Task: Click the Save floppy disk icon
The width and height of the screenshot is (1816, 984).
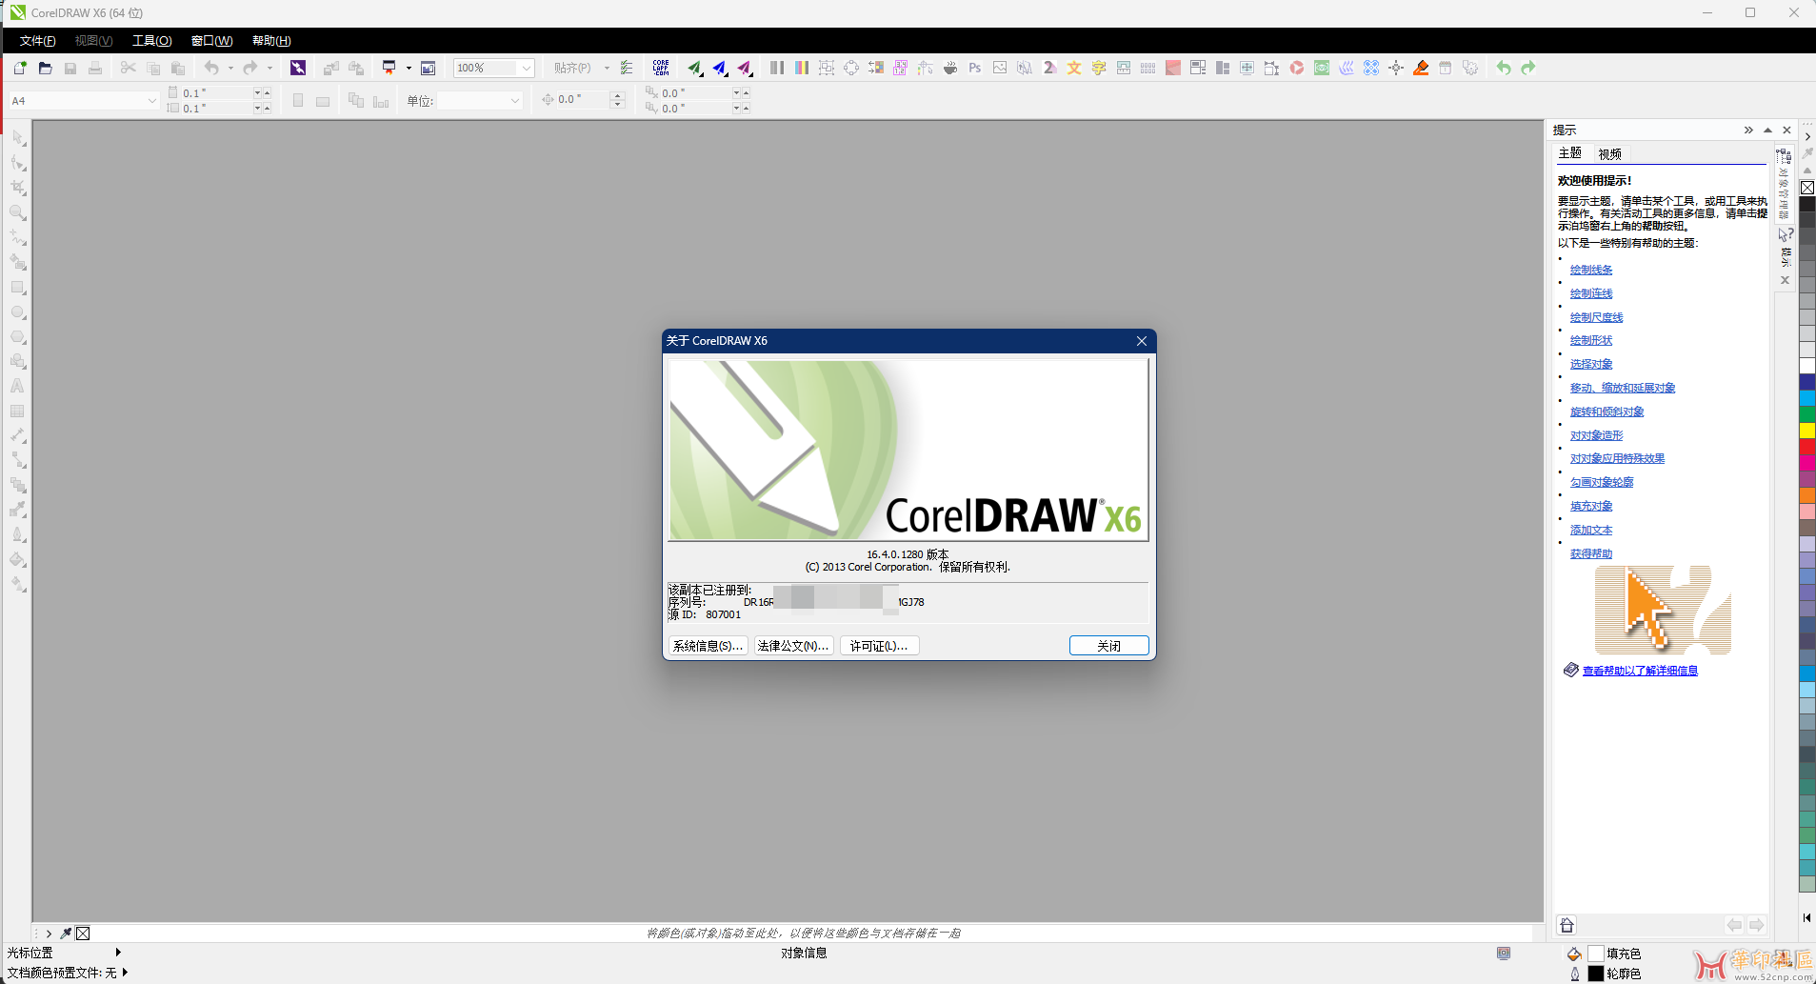Action: (70, 68)
